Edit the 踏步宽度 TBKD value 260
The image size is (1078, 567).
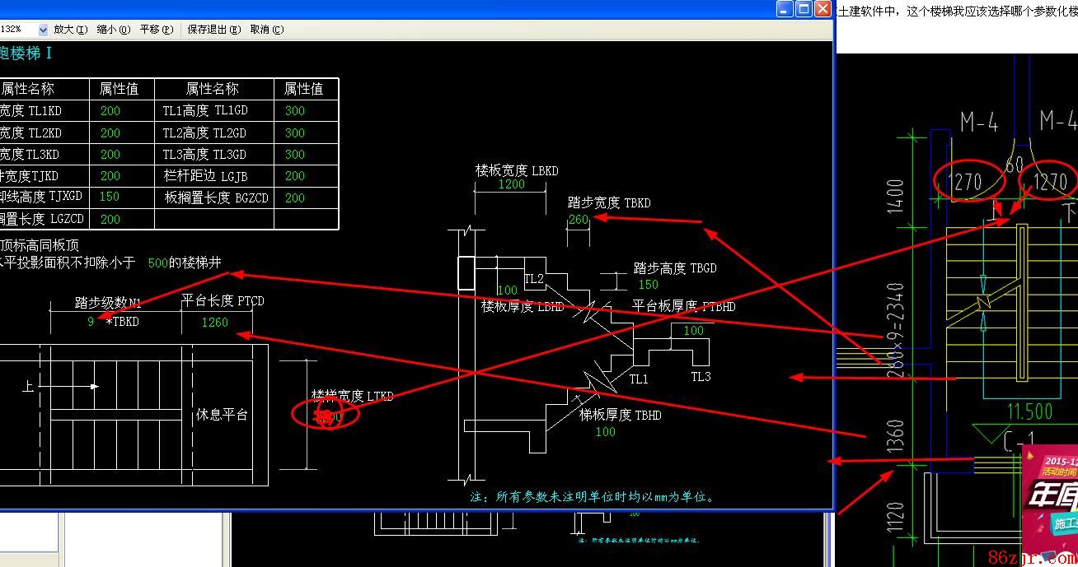coord(579,220)
